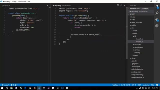
Task: Open Photoshop from the taskbar
Action: pos(62,88)
